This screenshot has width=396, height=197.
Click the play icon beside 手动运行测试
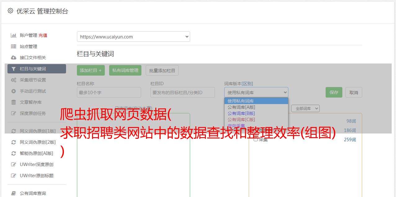point(13,91)
